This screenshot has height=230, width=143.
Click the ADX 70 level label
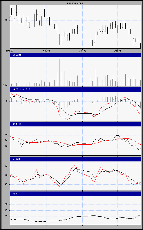[x=6, y=205]
